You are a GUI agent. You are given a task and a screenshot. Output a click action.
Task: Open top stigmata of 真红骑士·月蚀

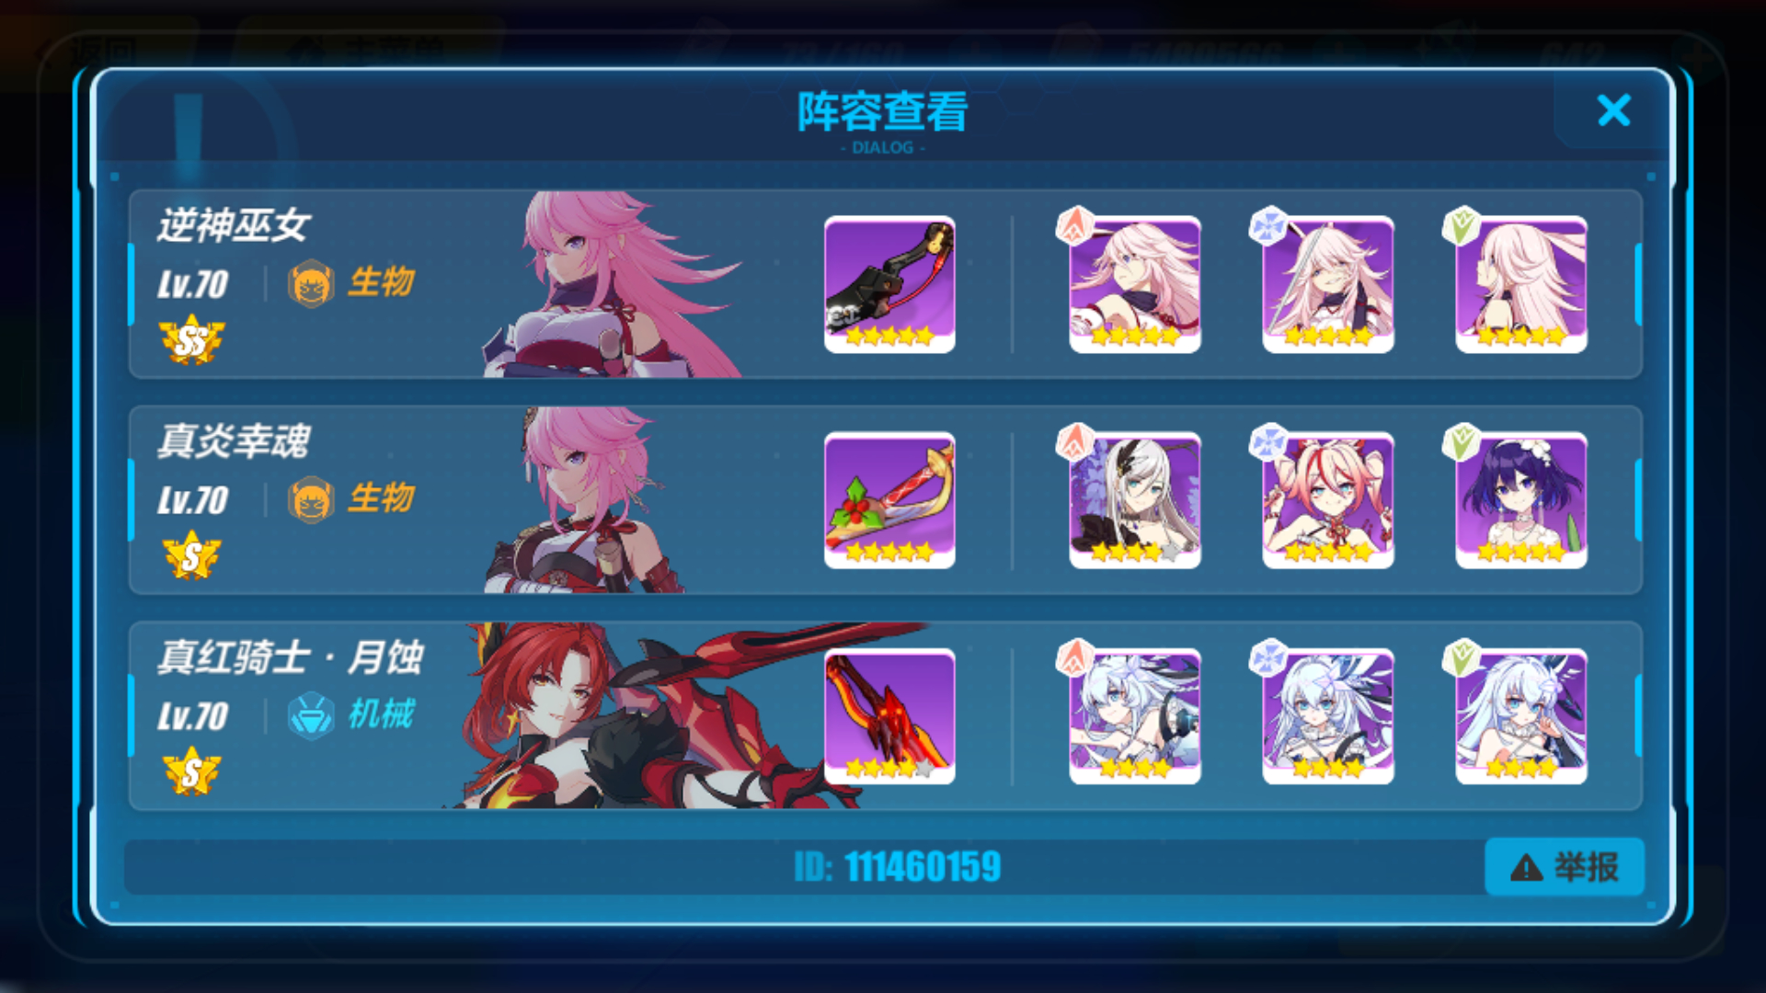click(1134, 716)
